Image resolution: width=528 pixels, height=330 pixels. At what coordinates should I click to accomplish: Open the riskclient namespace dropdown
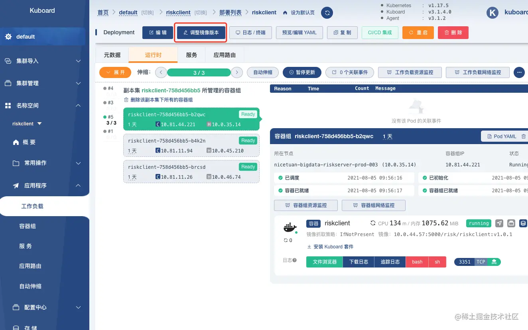(x=27, y=124)
